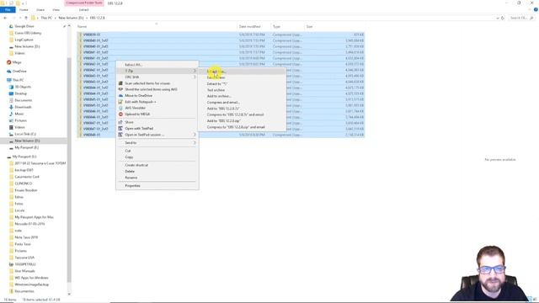
Task: Select the User Manuals folder
Action: [x=24, y=271]
